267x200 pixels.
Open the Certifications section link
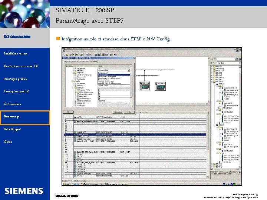click(12, 104)
